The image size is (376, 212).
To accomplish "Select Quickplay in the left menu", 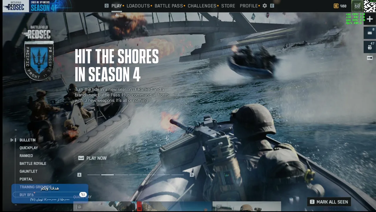I will coord(29,148).
